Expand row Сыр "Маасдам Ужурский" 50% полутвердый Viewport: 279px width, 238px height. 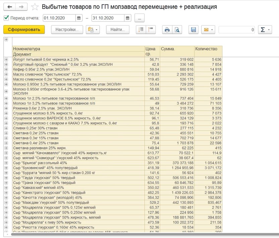pyautogui.click(x=6, y=202)
